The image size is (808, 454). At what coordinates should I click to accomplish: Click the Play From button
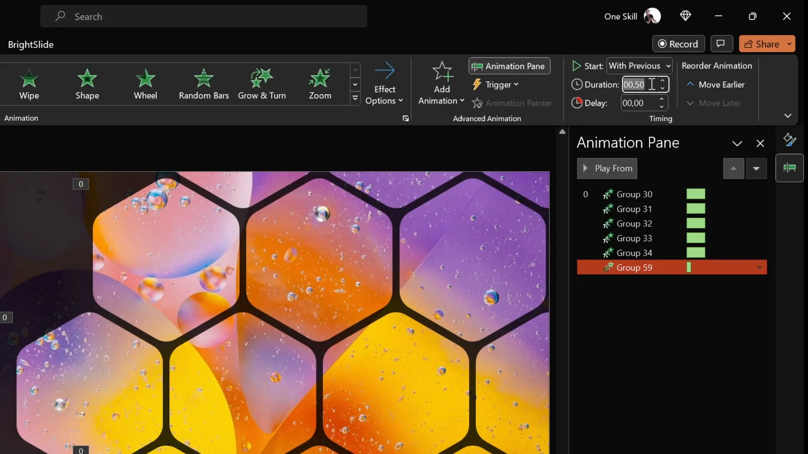point(607,169)
